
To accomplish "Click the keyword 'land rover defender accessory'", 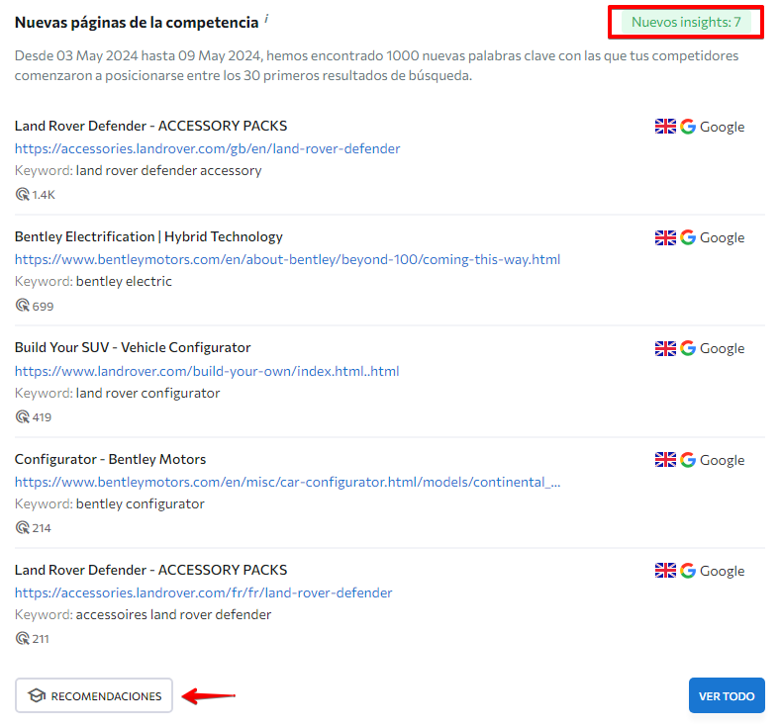I will (x=168, y=170).
